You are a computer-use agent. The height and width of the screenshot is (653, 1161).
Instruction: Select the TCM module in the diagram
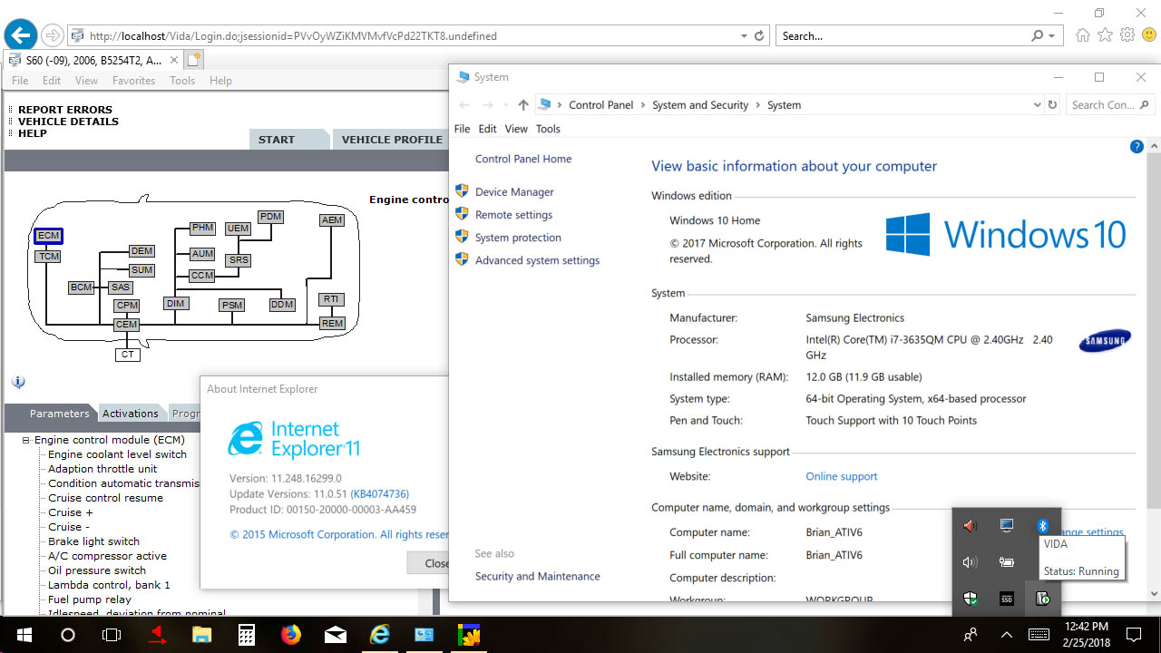click(48, 257)
